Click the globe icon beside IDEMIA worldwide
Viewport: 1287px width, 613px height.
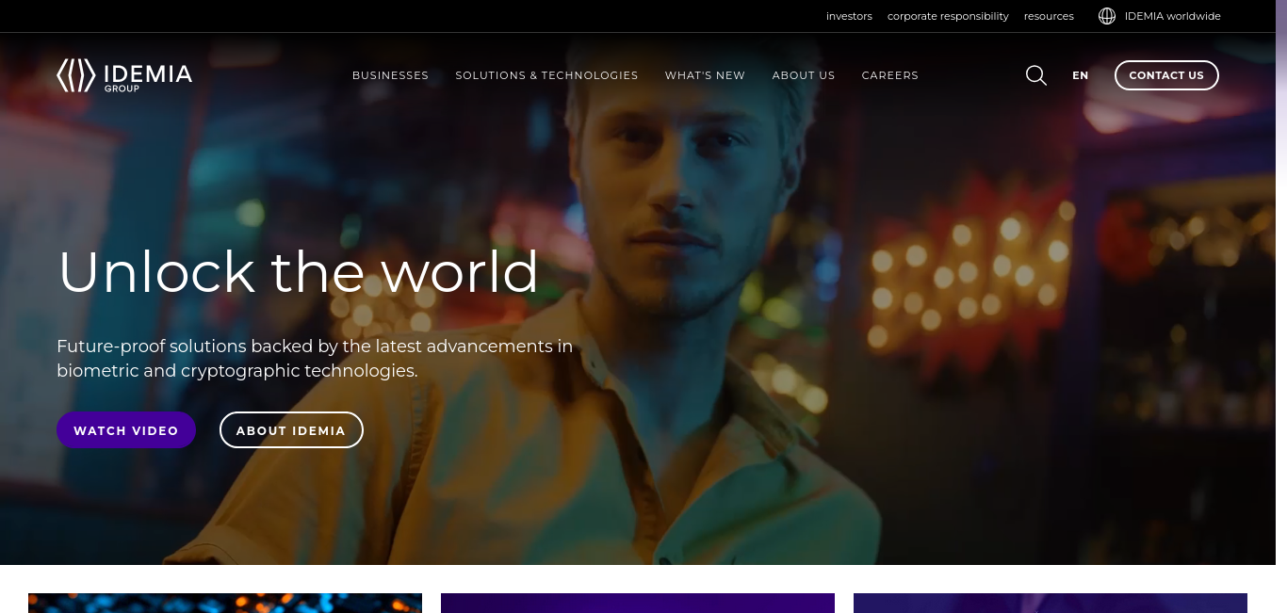point(1107,16)
